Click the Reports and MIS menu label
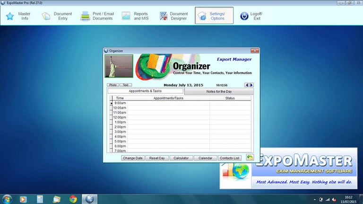 coord(141,16)
